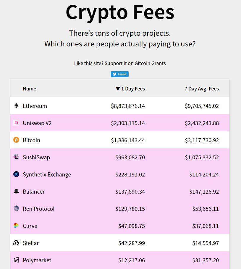Viewport: 241px width, 269px height.
Task: Click the Ethereum logo icon
Action: coord(16,106)
